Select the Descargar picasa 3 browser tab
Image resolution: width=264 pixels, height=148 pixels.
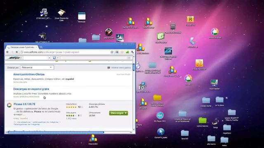click(x=22, y=47)
